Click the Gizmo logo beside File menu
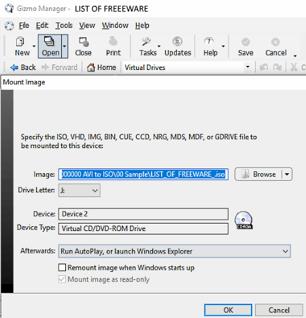 click(x=10, y=26)
